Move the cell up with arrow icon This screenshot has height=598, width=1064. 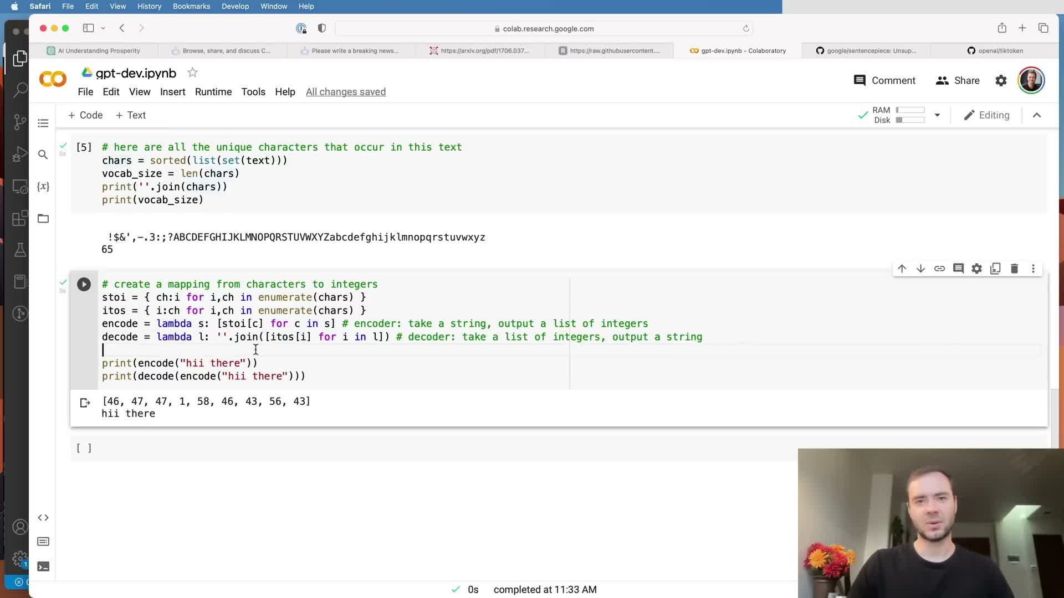pyautogui.click(x=902, y=269)
